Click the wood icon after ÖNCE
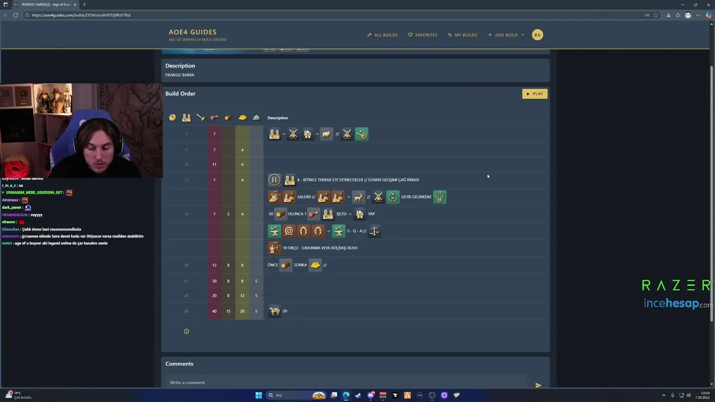 coord(285,265)
